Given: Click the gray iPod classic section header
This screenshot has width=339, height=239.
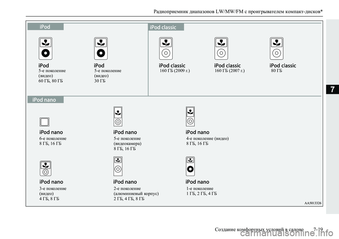Looking at the screenshot, I should 166,27.
